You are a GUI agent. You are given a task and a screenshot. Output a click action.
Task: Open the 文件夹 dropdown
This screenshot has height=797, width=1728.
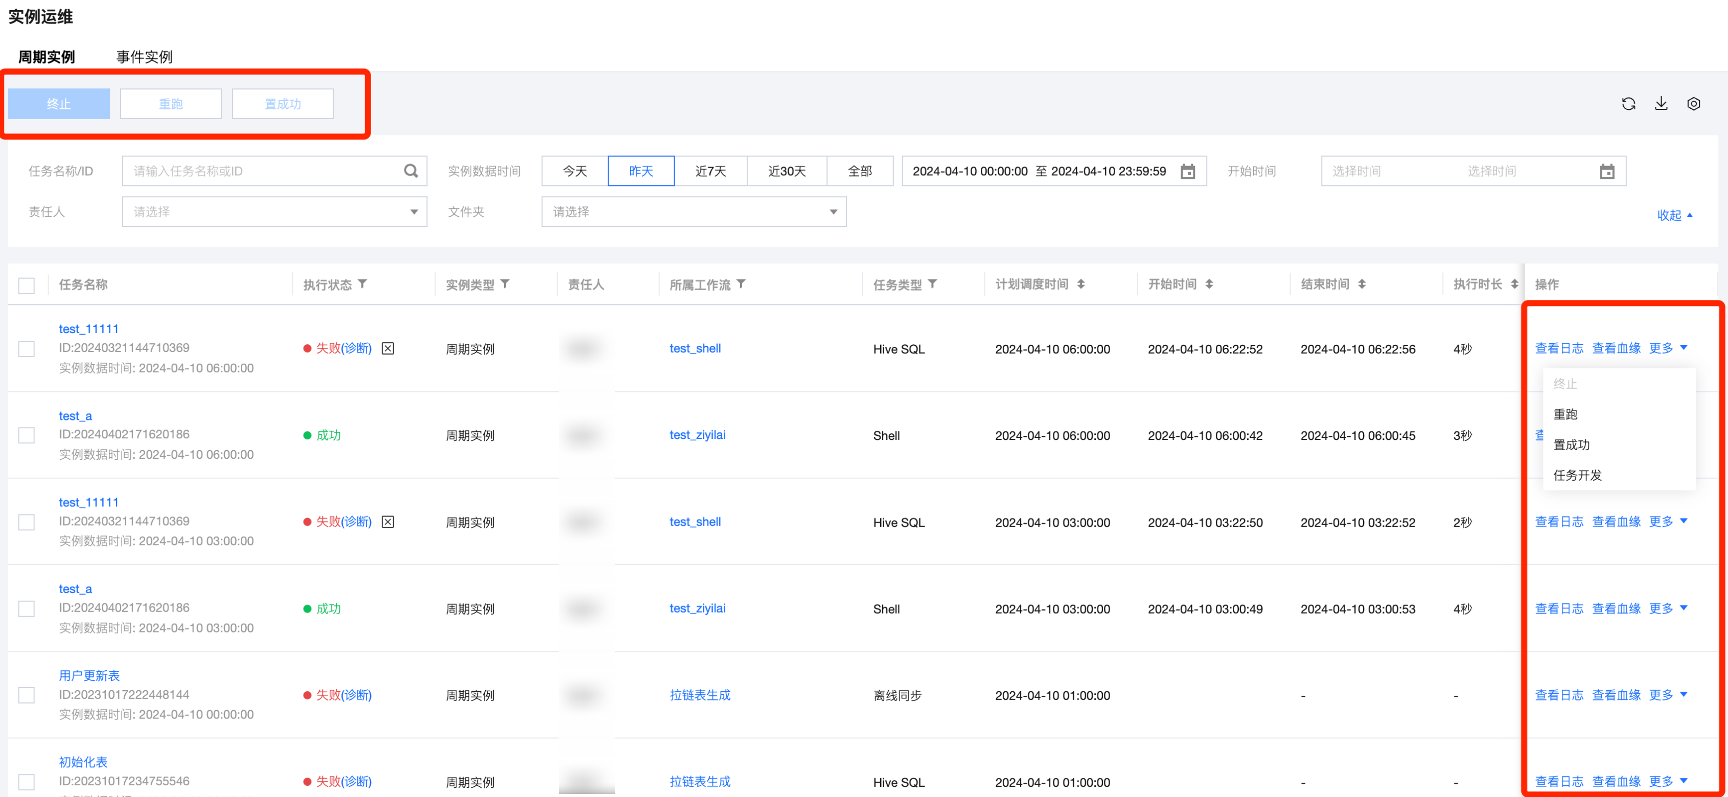click(694, 212)
